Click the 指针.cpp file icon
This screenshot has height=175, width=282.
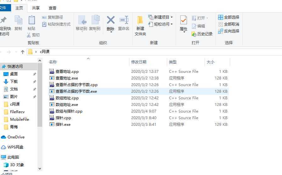coord(52,118)
